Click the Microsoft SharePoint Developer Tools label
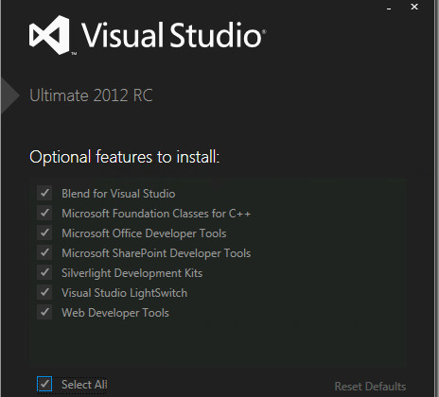 tap(156, 253)
